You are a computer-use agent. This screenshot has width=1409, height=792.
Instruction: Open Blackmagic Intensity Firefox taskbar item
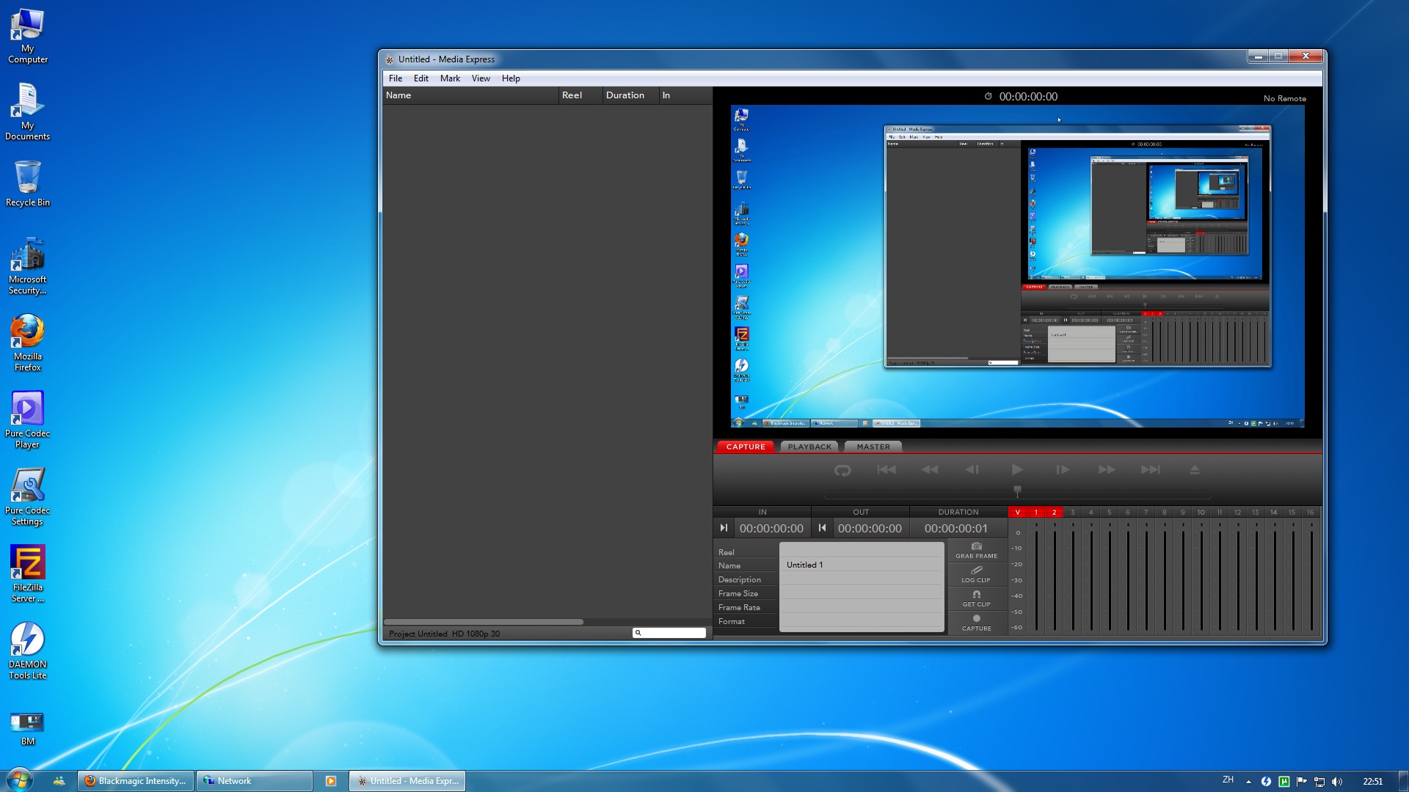click(x=136, y=781)
